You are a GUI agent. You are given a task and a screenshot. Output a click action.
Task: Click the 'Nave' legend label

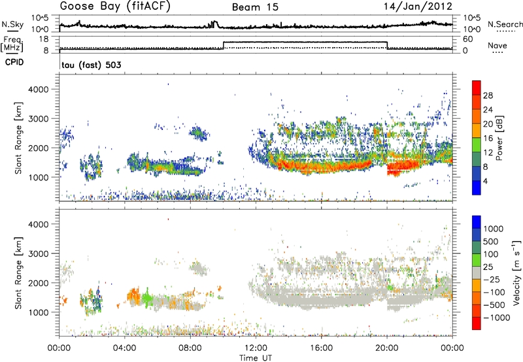pos(497,45)
